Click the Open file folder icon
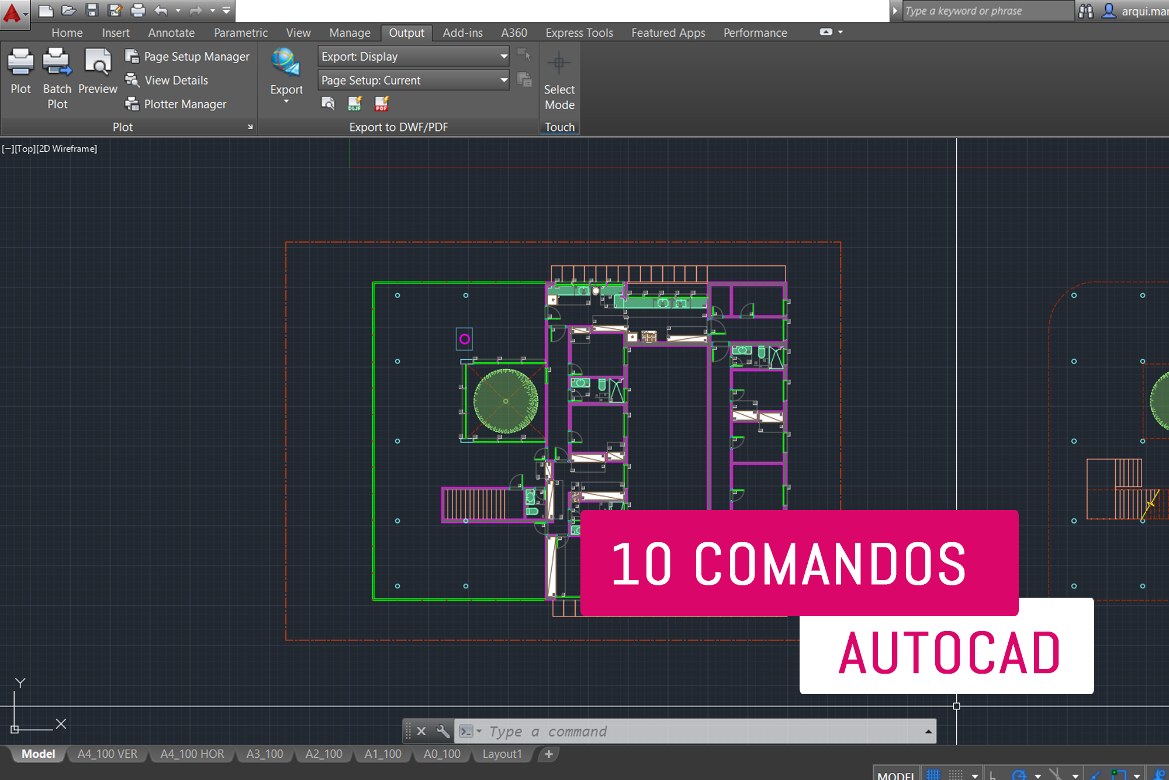The image size is (1169, 780). (x=69, y=11)
